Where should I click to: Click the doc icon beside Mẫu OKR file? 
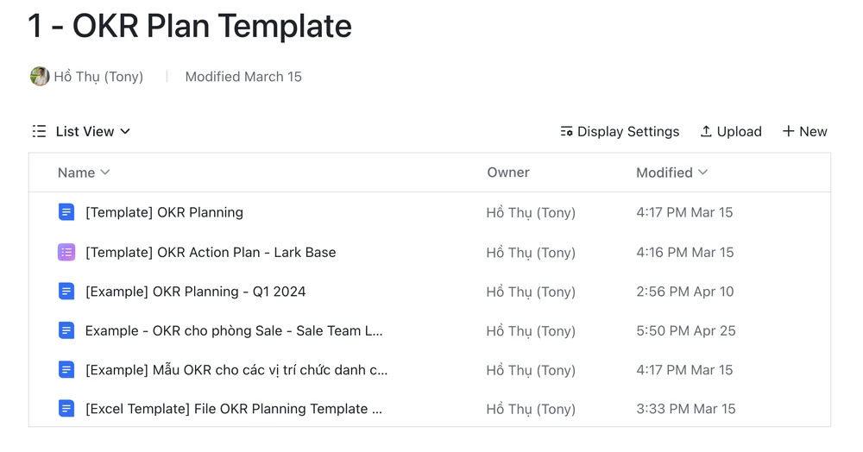[66, 370]
